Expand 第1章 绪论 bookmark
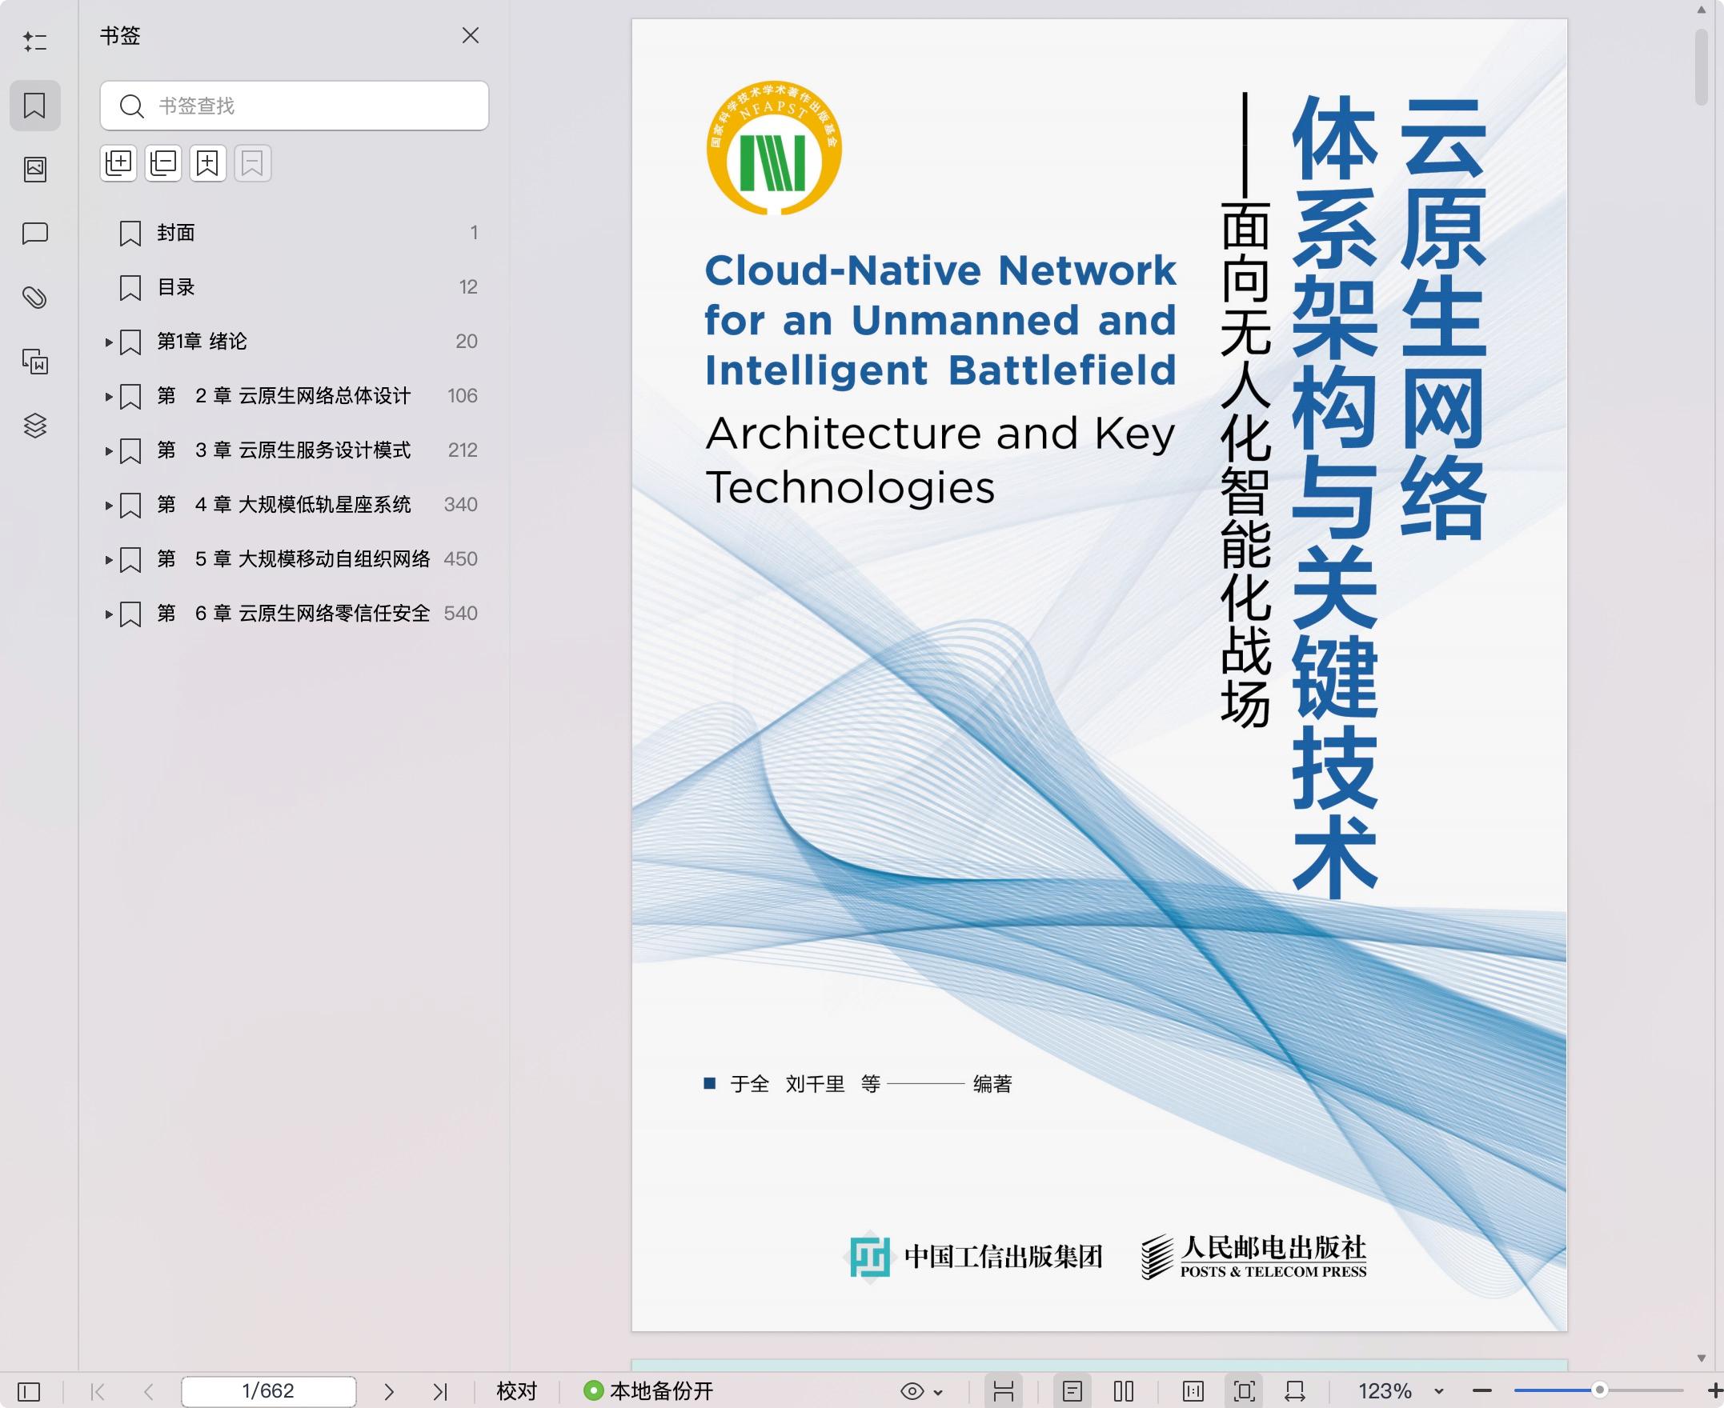This screenshot has width=1724, height=1408. pos(109,342)
